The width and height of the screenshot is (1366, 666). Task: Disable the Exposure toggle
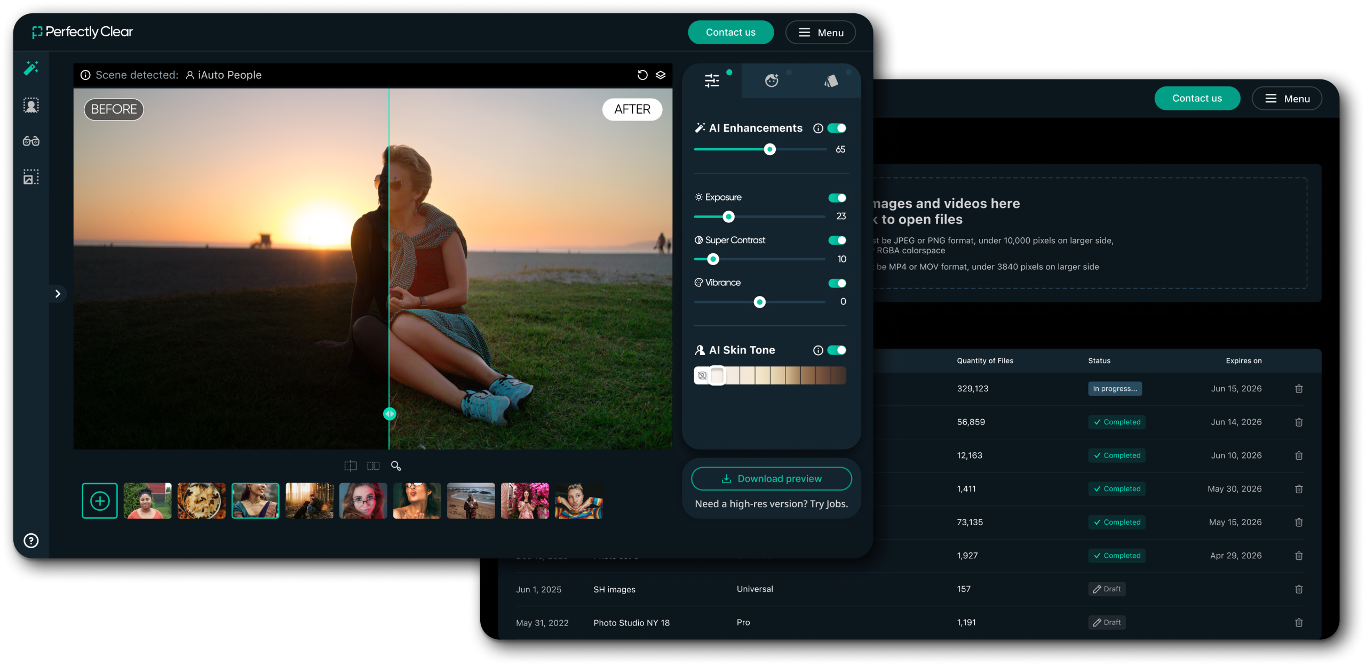pyautogui.click(x=837, y=197)
